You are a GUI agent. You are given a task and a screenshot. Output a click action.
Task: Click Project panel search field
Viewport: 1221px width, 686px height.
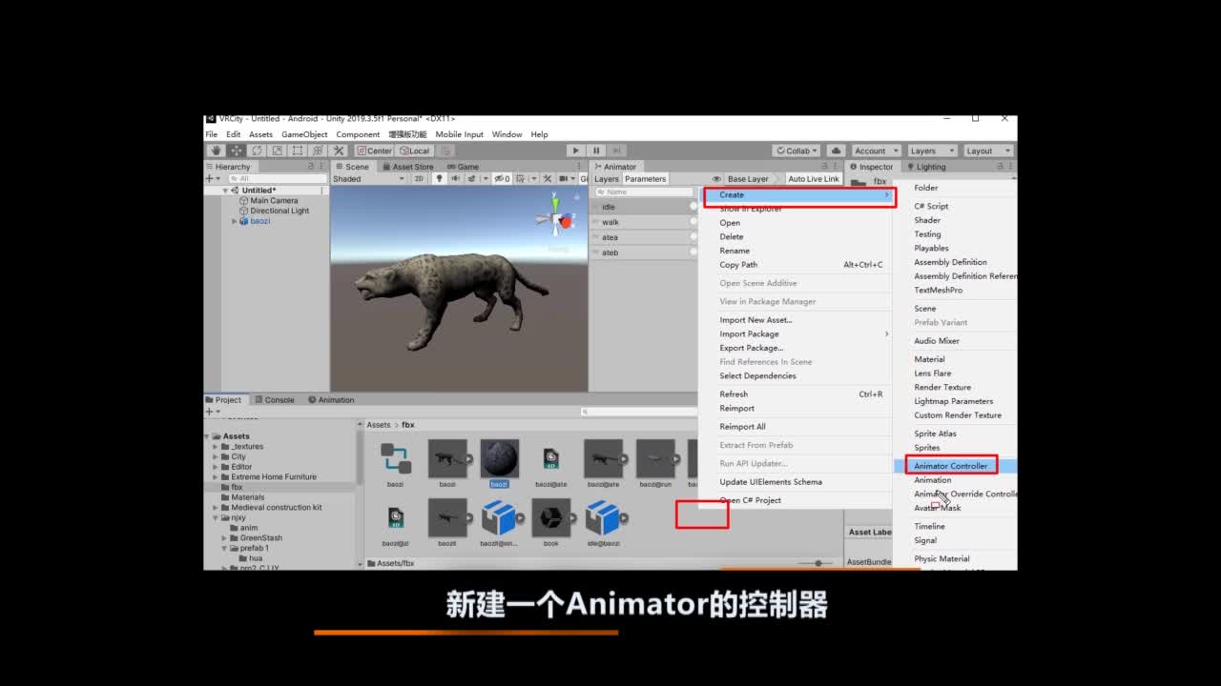640,412
